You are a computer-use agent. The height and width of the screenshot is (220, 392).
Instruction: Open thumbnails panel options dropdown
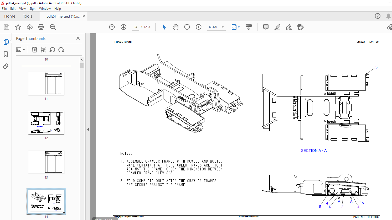point(20,50)
